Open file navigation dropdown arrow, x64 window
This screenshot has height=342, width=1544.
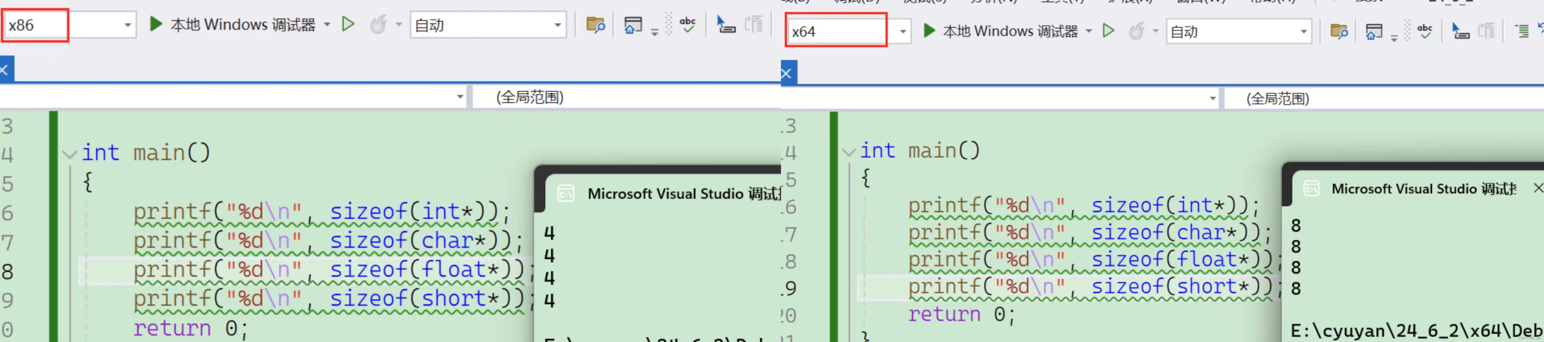coord(1213,99)
